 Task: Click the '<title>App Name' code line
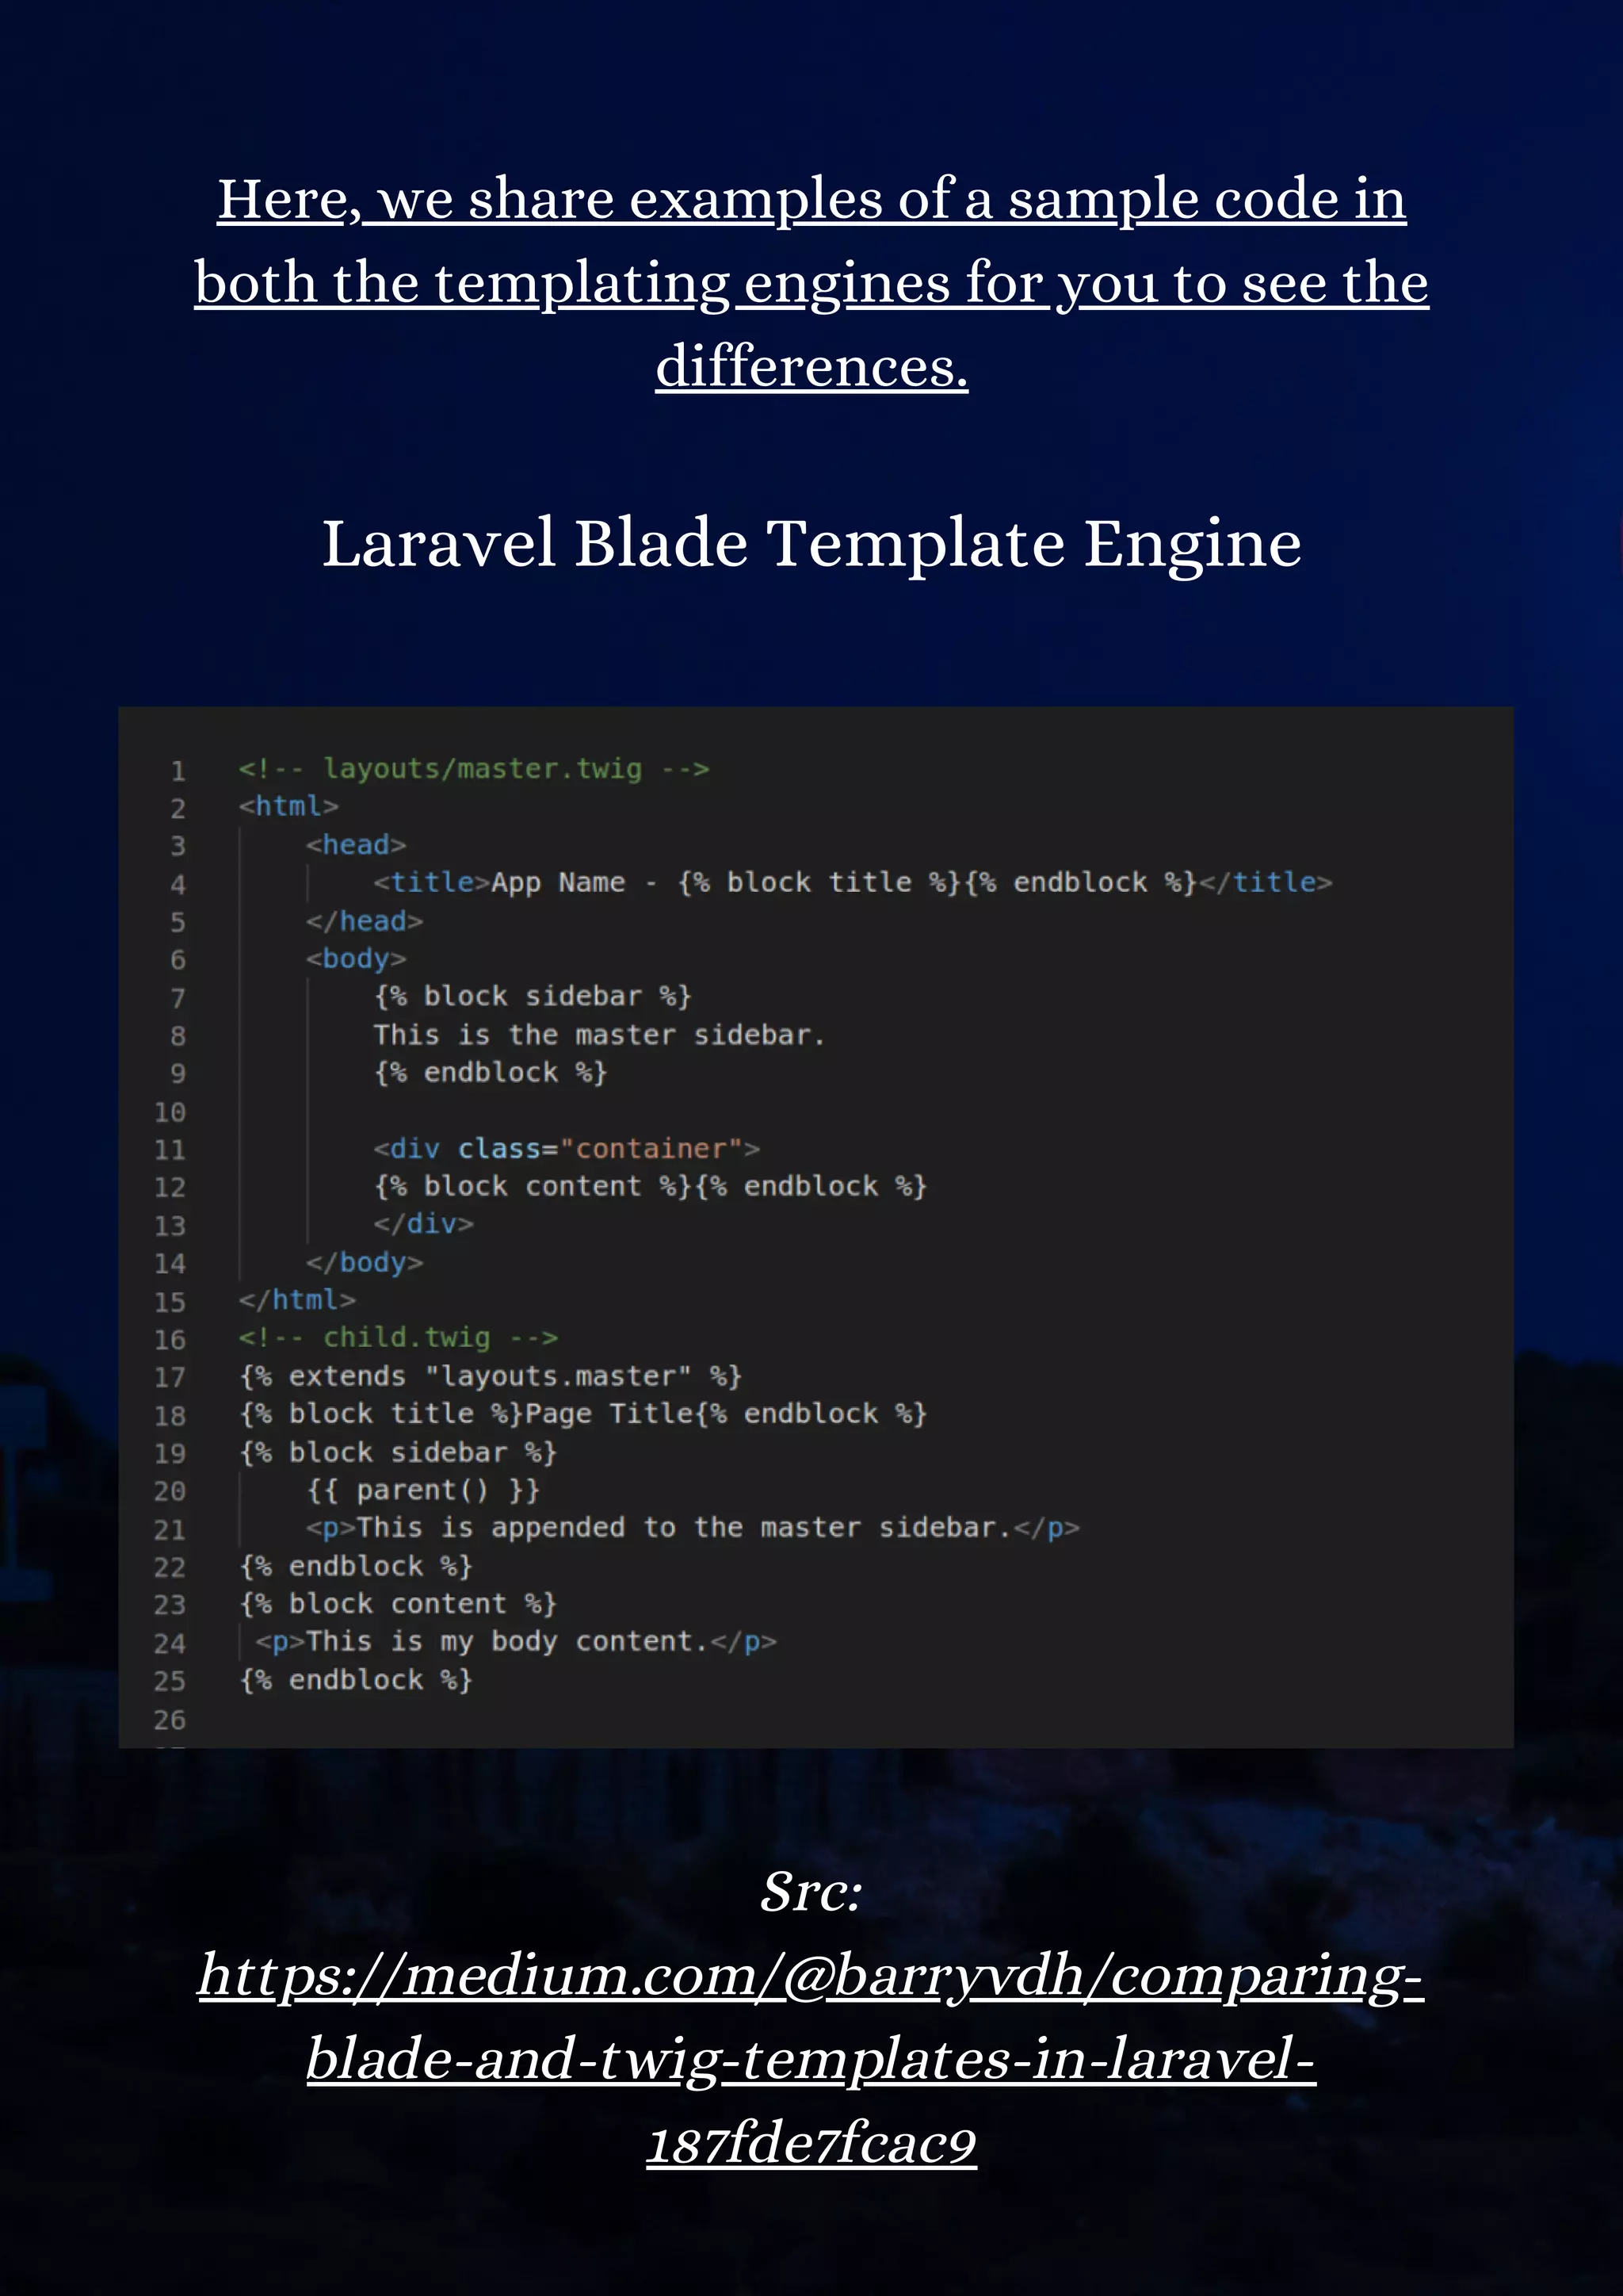[x=853, y=883]
